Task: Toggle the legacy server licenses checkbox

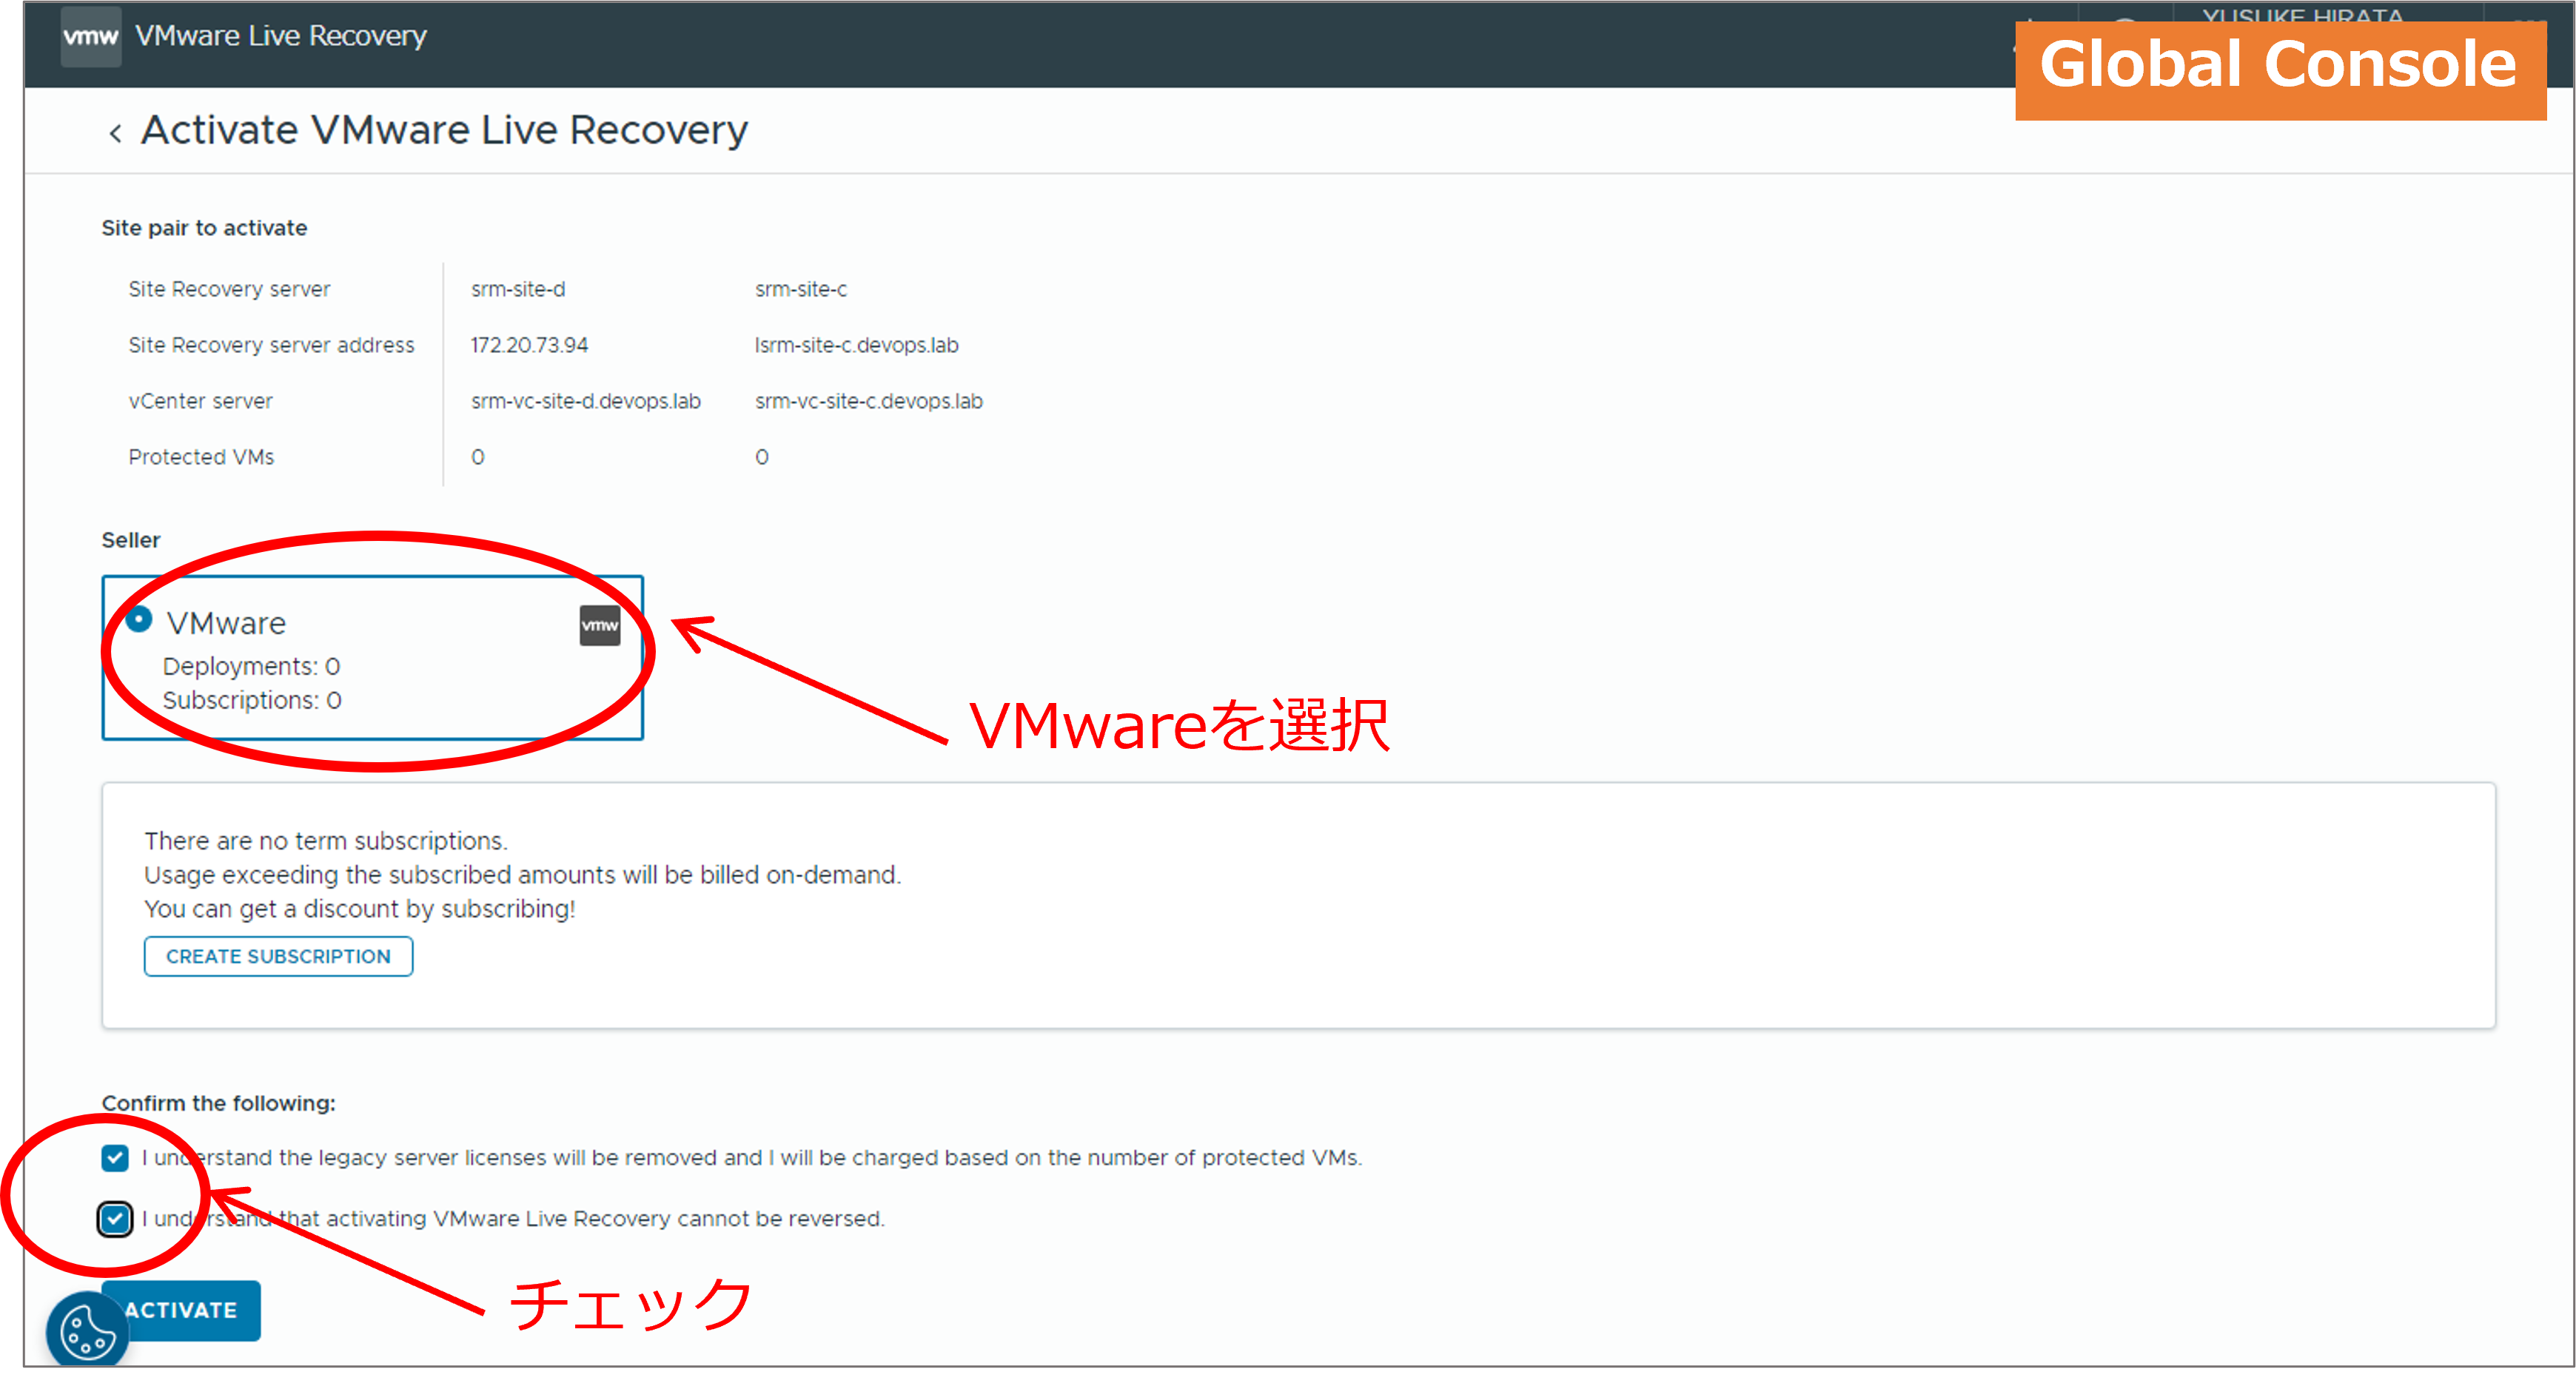Action: 115,1158
